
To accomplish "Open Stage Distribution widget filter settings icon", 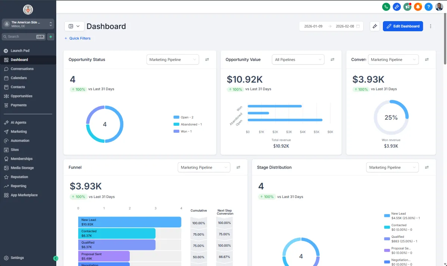I will 427,167.
